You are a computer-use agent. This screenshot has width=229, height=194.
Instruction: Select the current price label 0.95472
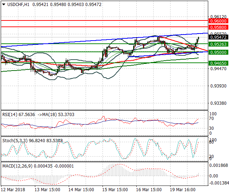click(218, 37)
